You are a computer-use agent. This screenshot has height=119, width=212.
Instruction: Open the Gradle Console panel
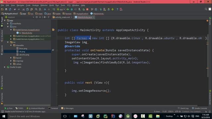[199, 108]
